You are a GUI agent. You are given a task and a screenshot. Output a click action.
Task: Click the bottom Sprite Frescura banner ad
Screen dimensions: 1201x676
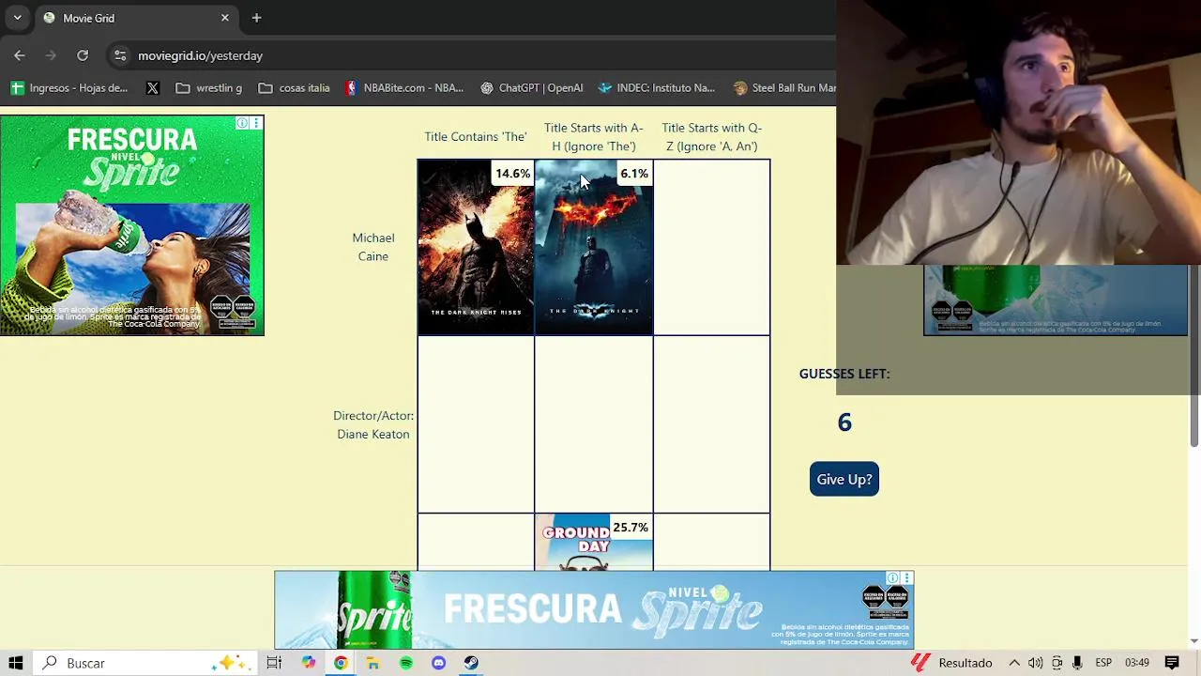(593, 610)
